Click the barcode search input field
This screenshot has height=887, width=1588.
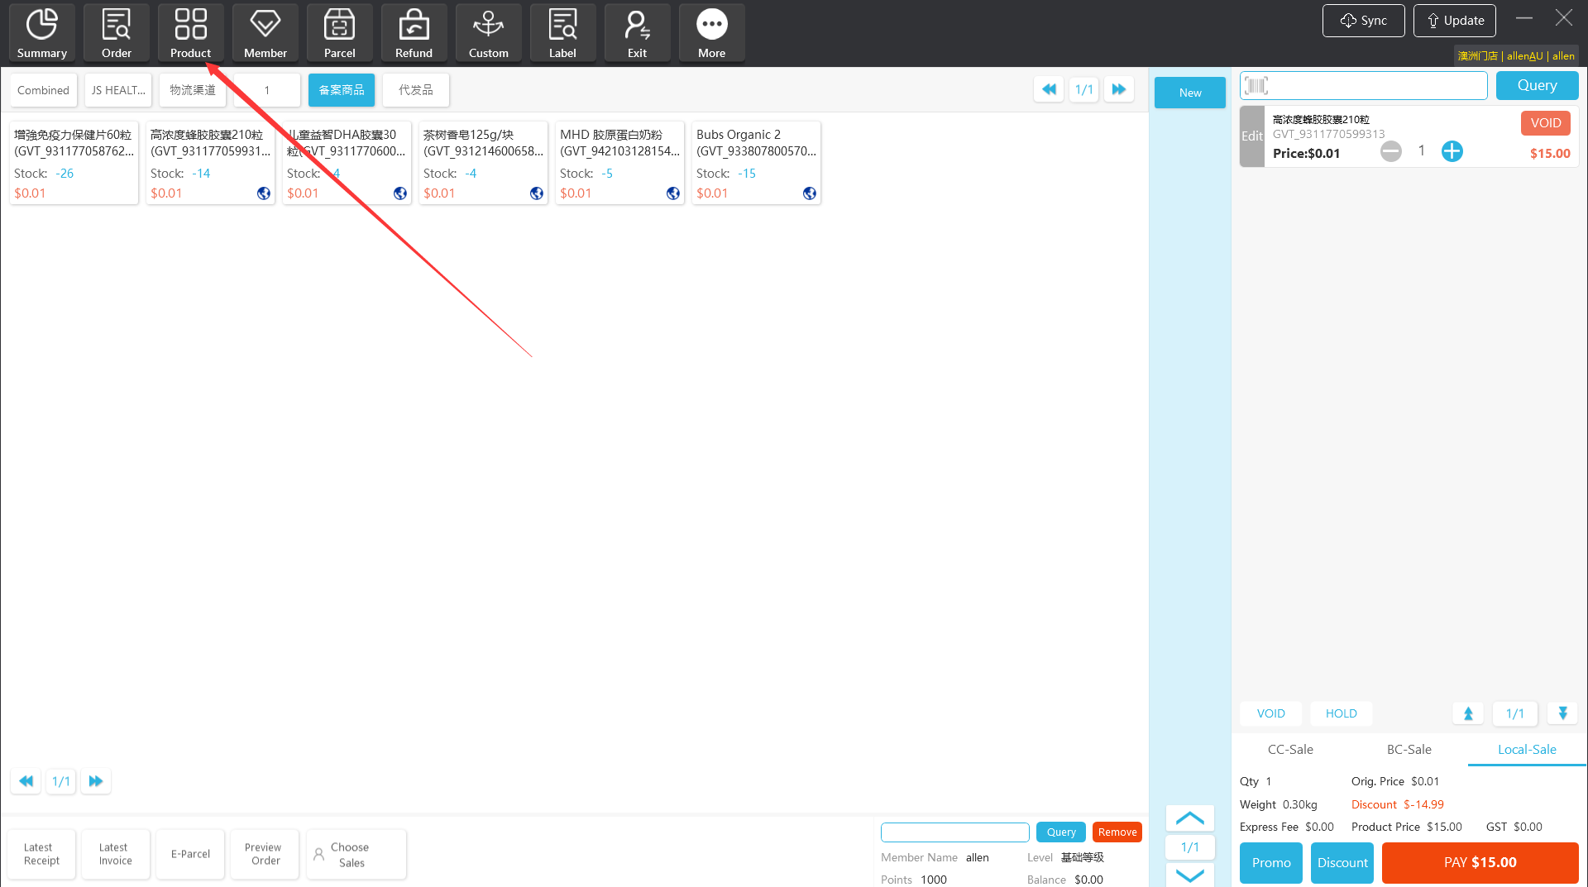coord(1373,85)
